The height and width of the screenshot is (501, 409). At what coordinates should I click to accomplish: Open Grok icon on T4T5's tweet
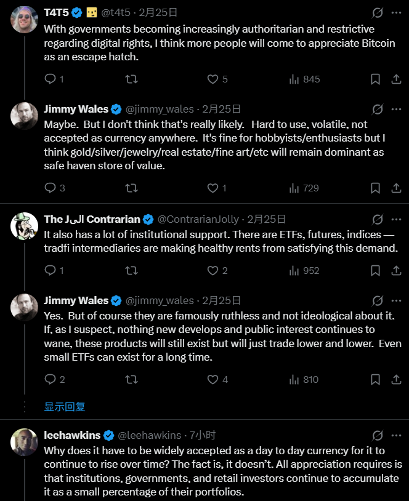click(x=378, y=12)
